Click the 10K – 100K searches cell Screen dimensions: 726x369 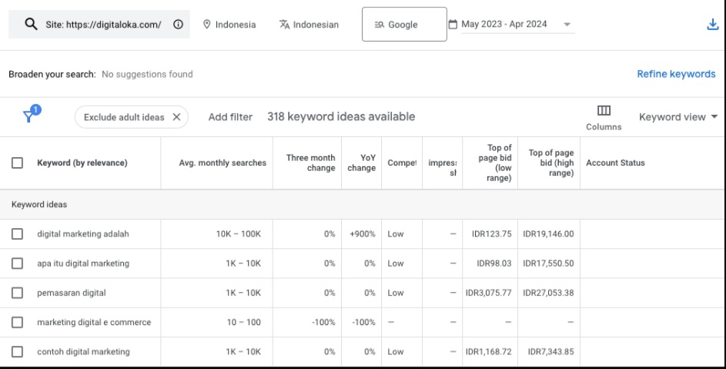[x=239, y=233]
